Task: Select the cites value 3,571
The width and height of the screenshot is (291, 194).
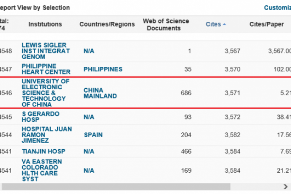Action: pos(232,93)
